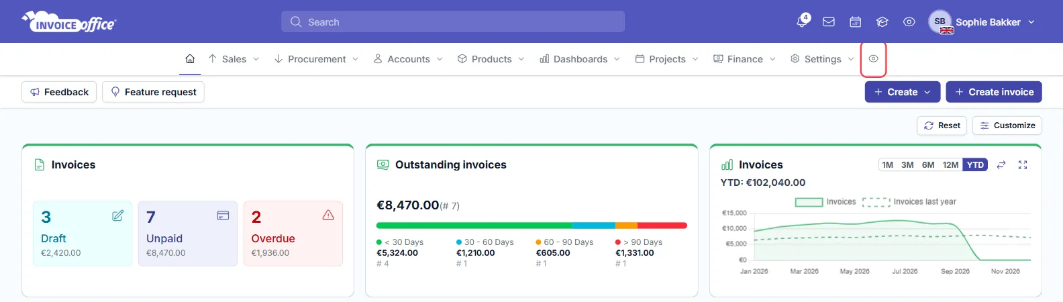1063x302 pixels.
Task: Go to the home icon tab
Action: 190,59
